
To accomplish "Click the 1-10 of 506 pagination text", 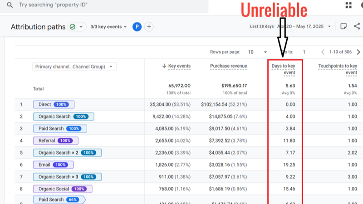I will coord(340,52).
